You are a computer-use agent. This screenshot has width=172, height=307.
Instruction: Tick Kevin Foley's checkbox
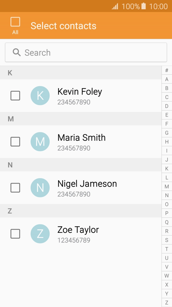[15, 96]
